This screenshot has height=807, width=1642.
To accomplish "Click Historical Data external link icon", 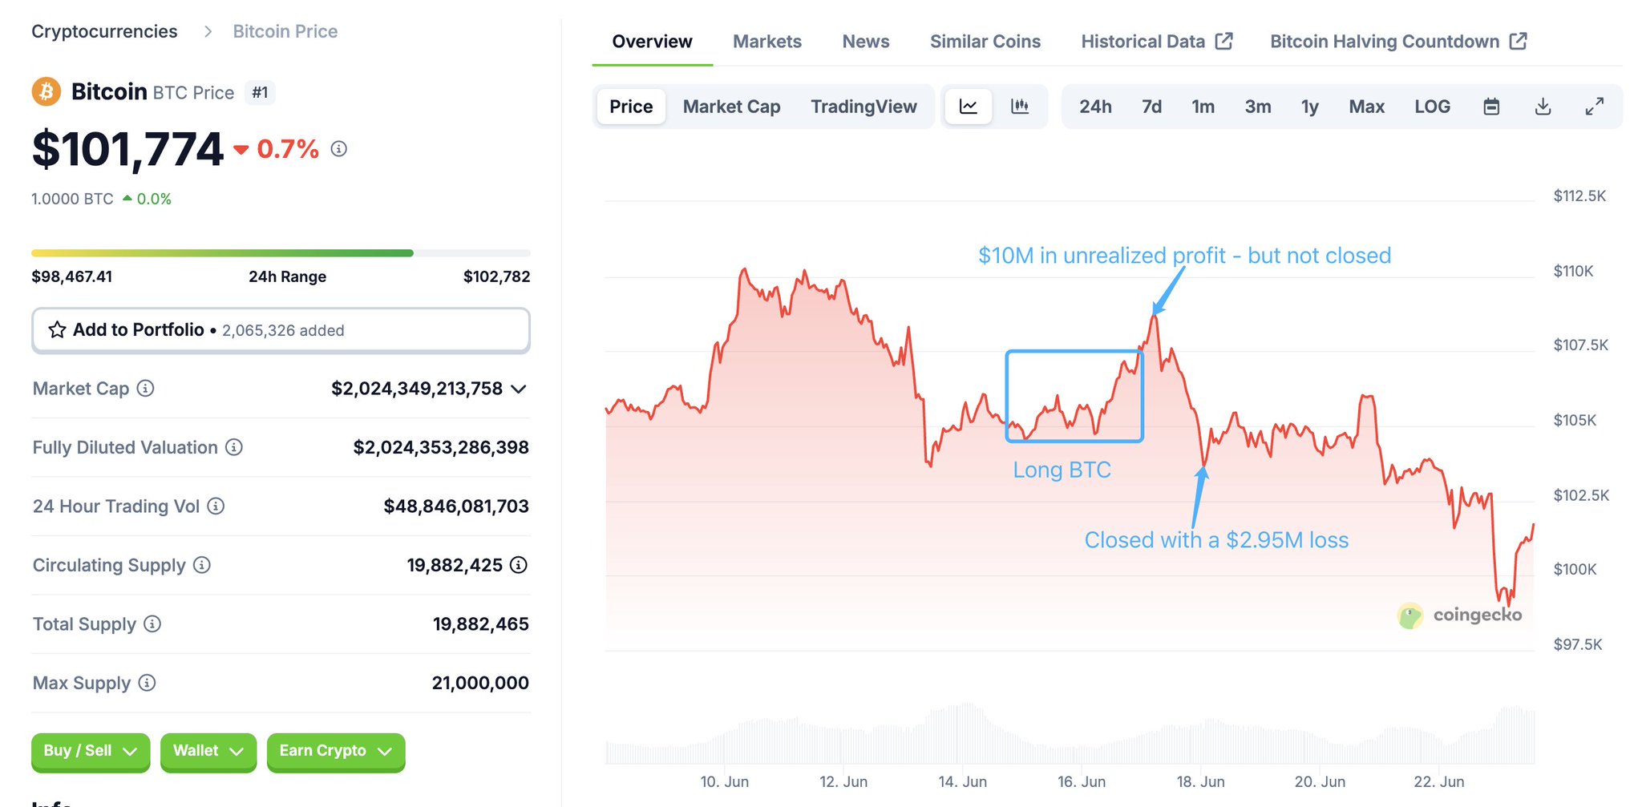I will [1224, 41].
